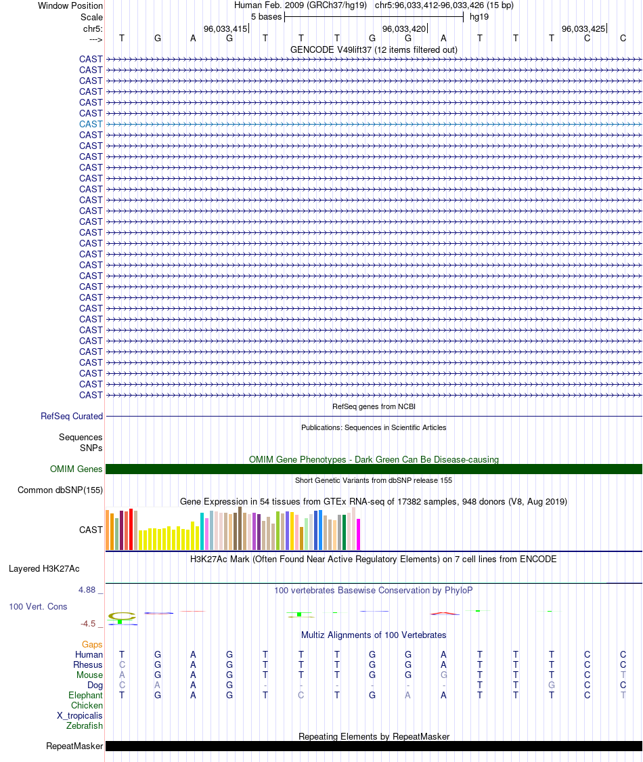Click the 'hg19' assembly label by the scale

479,17
